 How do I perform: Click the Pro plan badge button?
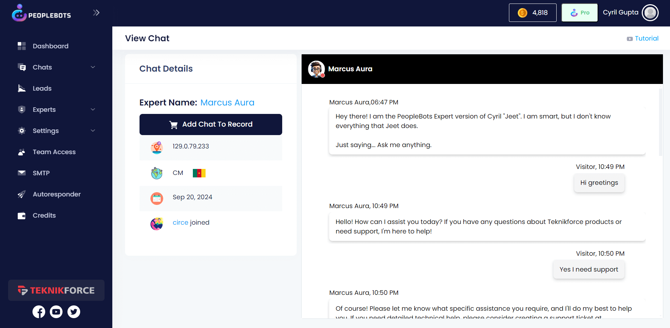point(580,13)
